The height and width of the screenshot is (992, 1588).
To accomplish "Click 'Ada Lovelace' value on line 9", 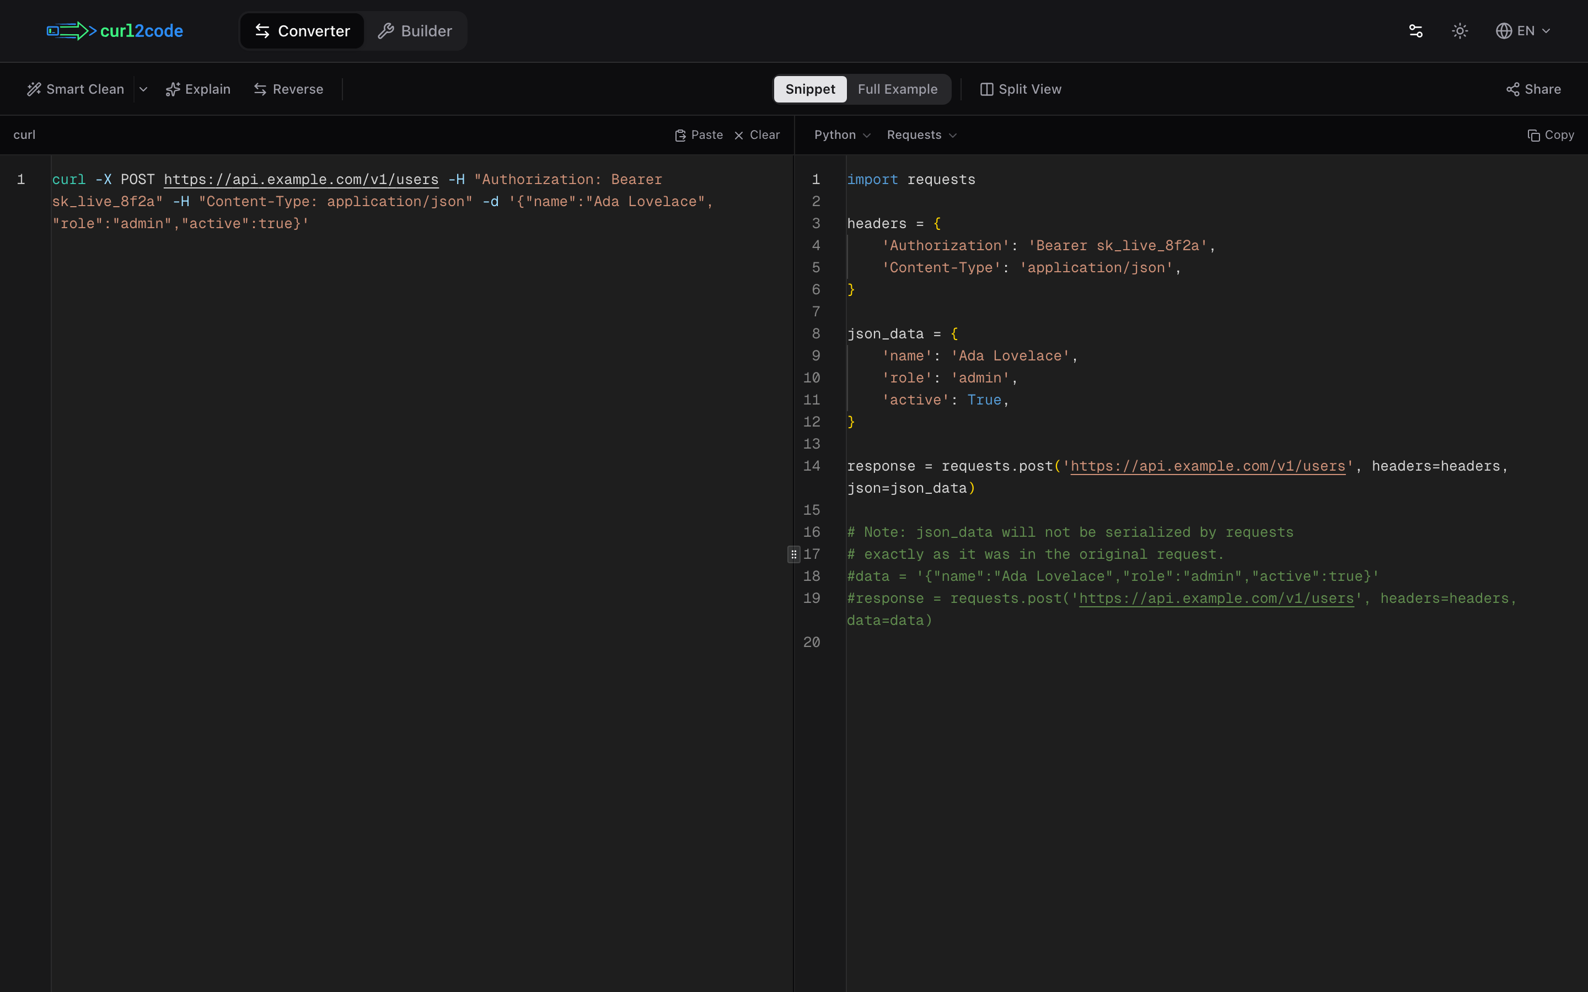I will click(x=1010, y=356).
